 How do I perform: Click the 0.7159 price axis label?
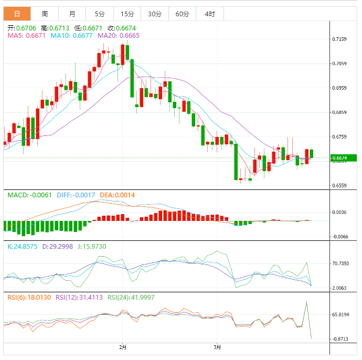click(x=339, y=39)
